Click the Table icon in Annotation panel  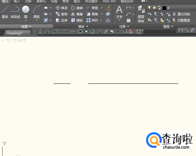click(x=128, y=20)
